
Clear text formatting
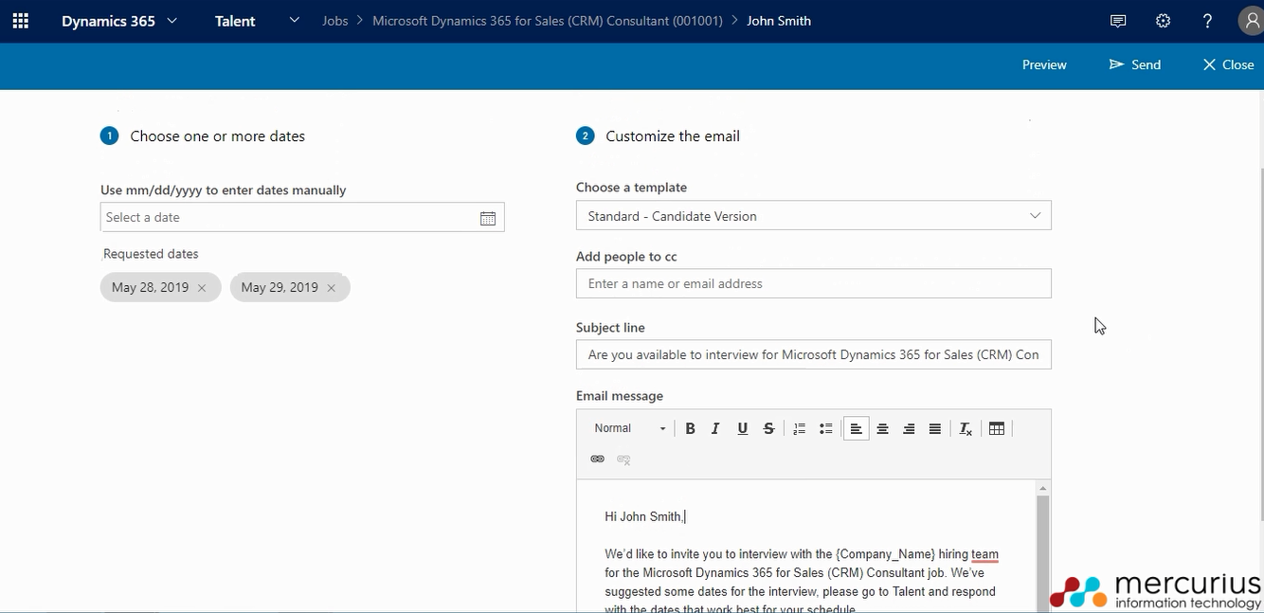pos(966,428)
